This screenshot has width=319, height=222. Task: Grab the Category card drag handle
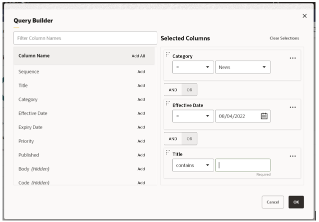168,54
